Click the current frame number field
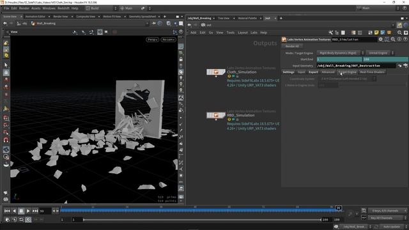This screenshot has width=409, height=230. click(45, 211)
